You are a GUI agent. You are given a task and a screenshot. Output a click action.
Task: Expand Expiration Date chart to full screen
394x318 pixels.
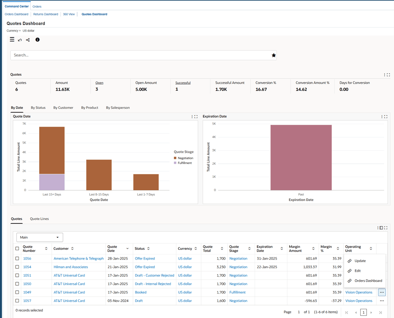(x=386, y=117)
